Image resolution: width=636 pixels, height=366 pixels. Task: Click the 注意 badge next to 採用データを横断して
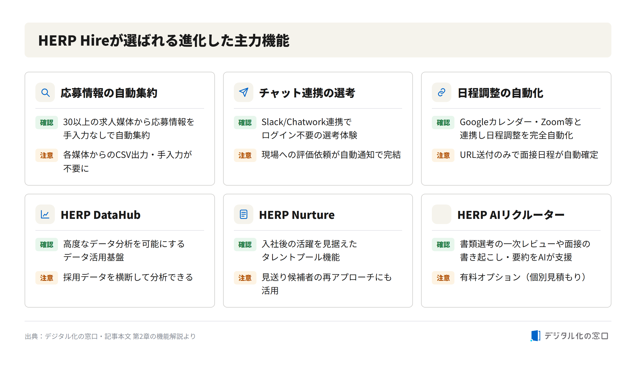point(47,278)
